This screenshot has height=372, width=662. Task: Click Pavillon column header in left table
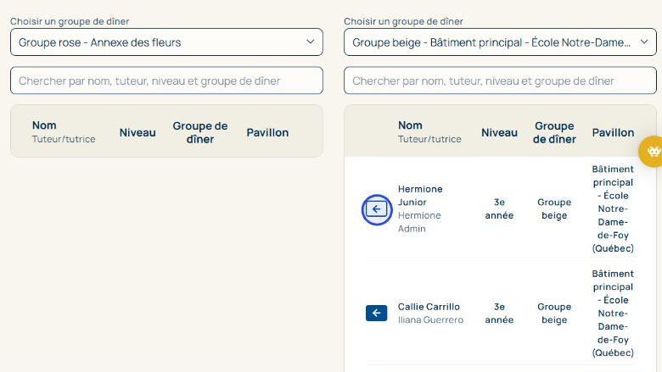[267, 132]
